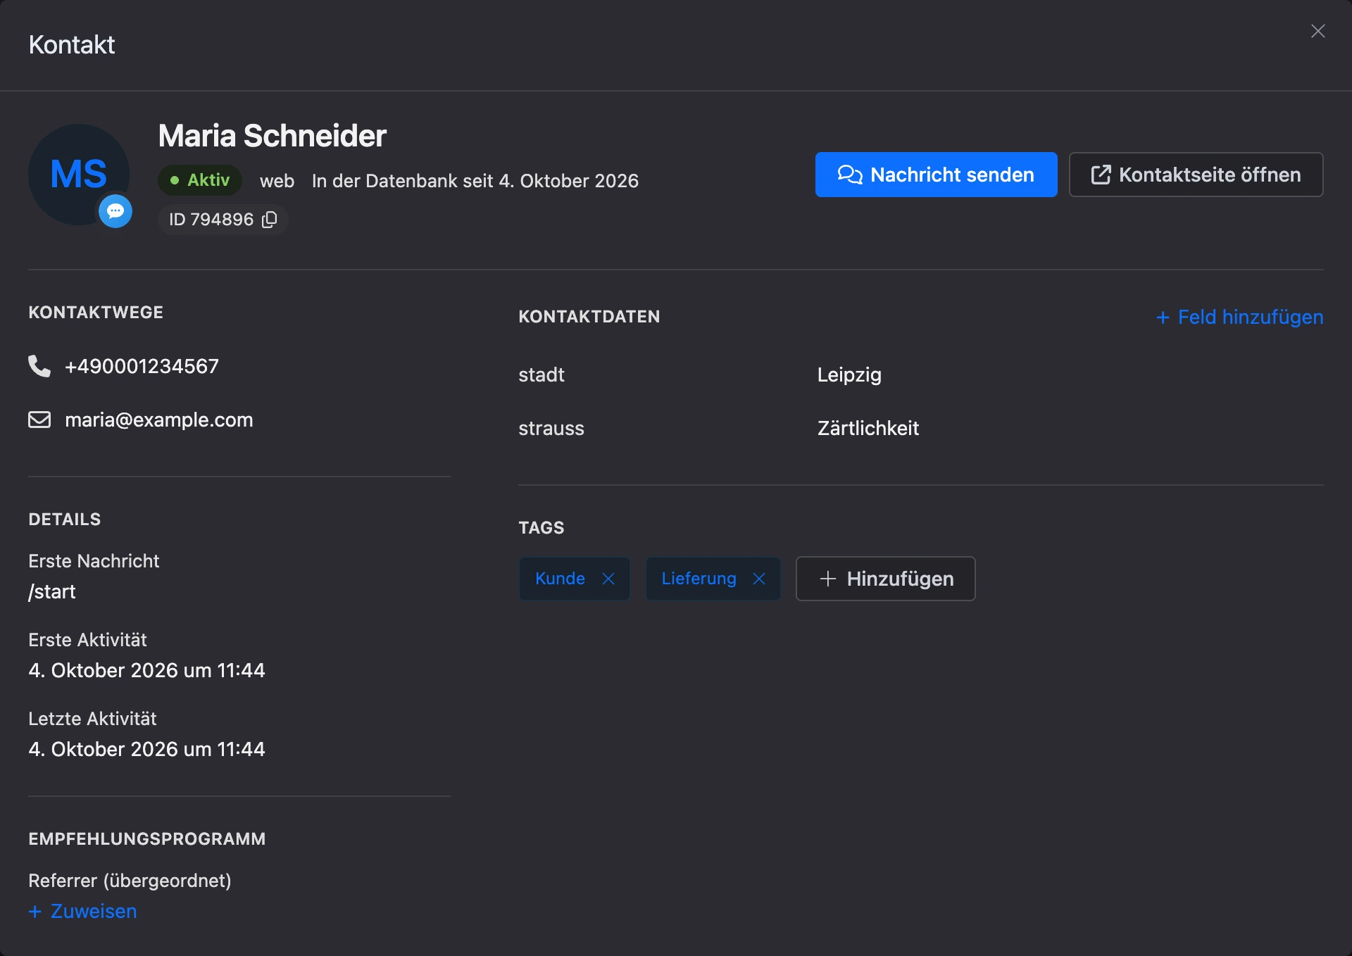Click the phone number +490001234567

[x=142, y=366]
